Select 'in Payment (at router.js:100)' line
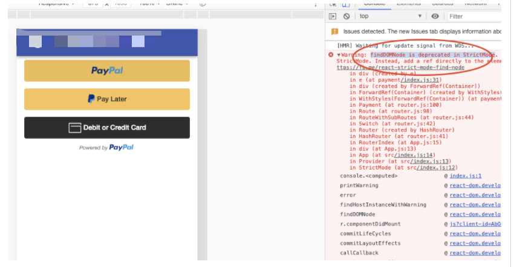Image resolution: width=514 pixels, height=267 pixels. point(395,105)
